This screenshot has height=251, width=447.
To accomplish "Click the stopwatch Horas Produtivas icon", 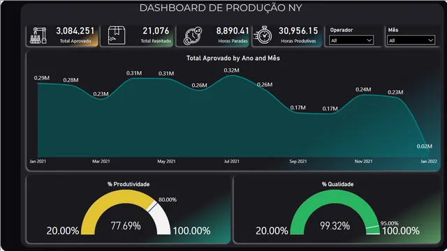I will [x=263, y=36].
